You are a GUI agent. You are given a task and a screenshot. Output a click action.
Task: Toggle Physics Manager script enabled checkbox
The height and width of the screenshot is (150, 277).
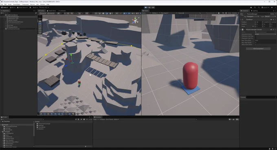[245, 30]
